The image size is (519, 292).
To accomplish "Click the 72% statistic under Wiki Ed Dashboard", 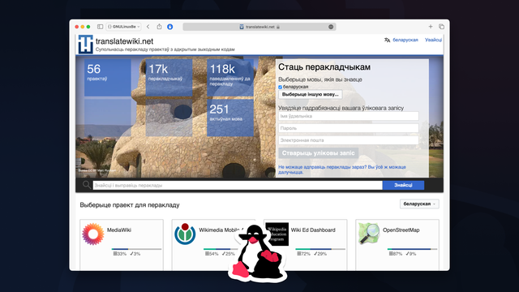I will point(303,254).
